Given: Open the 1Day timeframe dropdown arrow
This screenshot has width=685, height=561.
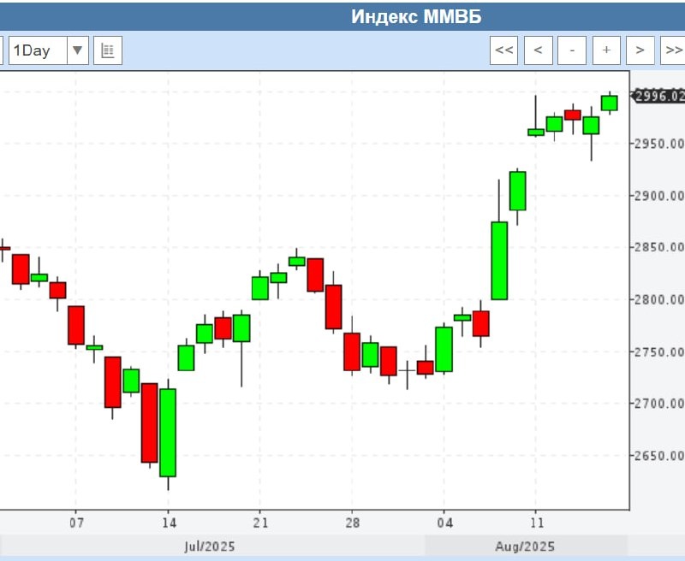Looking at the screenshot, I should tap(78, 50).
